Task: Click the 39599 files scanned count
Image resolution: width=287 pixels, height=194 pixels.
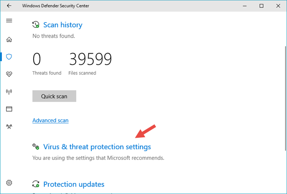Action: click(90, 59)
